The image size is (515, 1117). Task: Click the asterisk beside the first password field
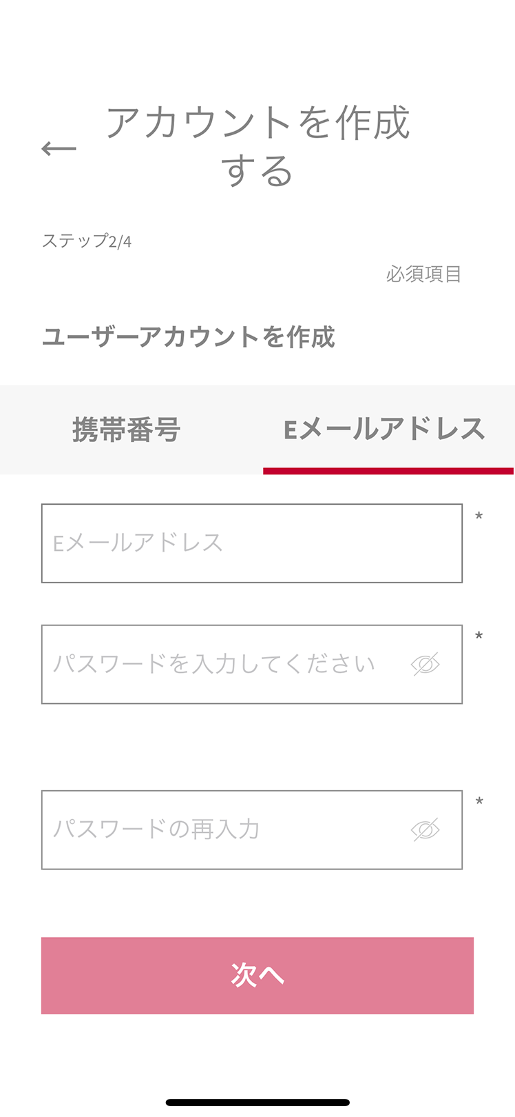click(x=479, y=636)
